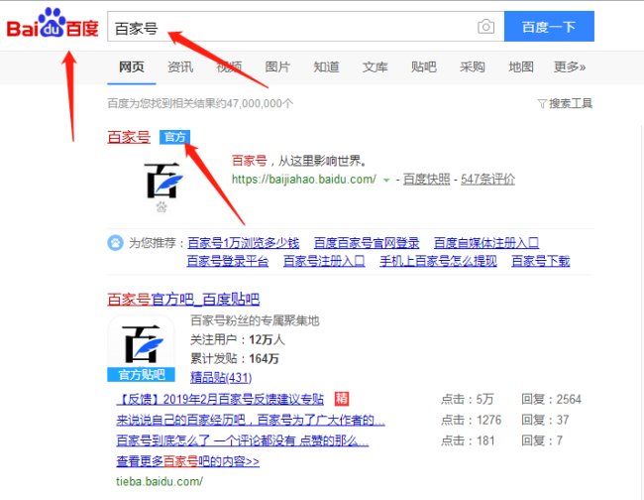Click 累计发贴：164万 text

(235, 358)
